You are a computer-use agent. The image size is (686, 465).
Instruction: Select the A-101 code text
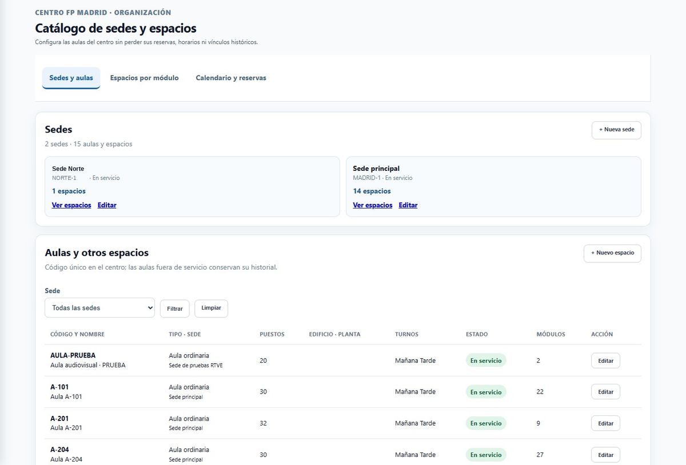[x=59, y=387]
